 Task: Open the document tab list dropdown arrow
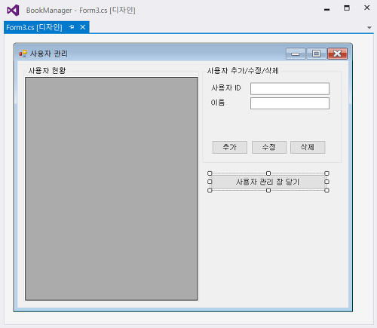tap(369, 27)
